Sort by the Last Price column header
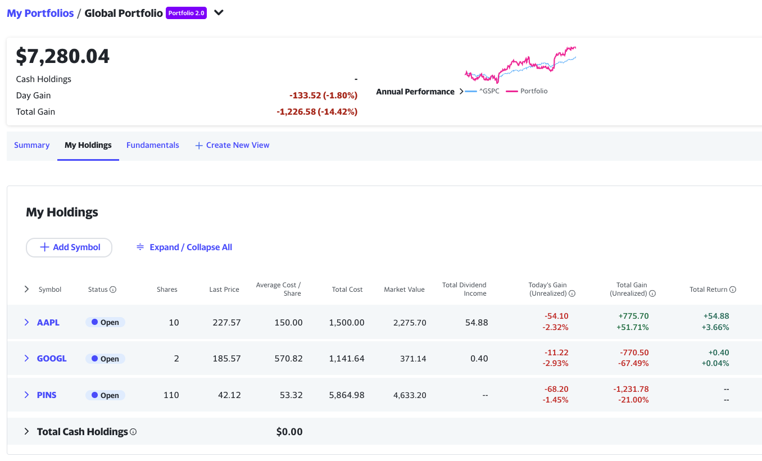The image size is (762, 461). 224,290
